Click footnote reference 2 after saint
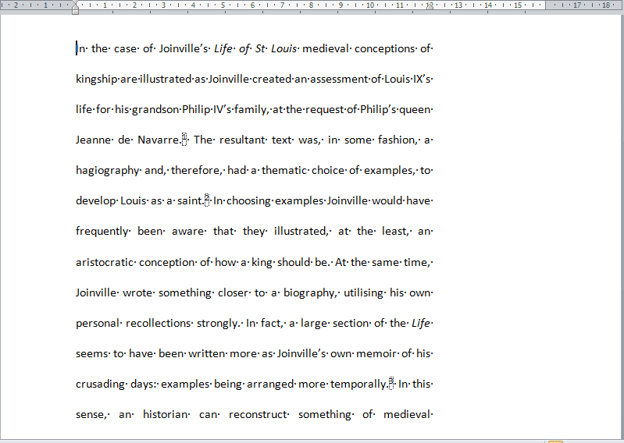This screenshot has width=624, height=443. [x=207, y=200]
